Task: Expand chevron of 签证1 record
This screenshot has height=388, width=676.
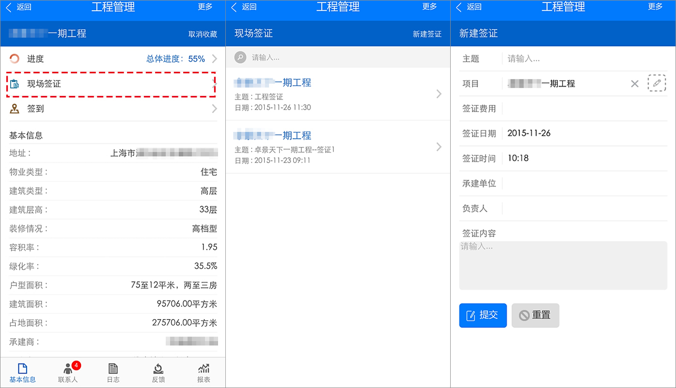Action: point(439,146)
